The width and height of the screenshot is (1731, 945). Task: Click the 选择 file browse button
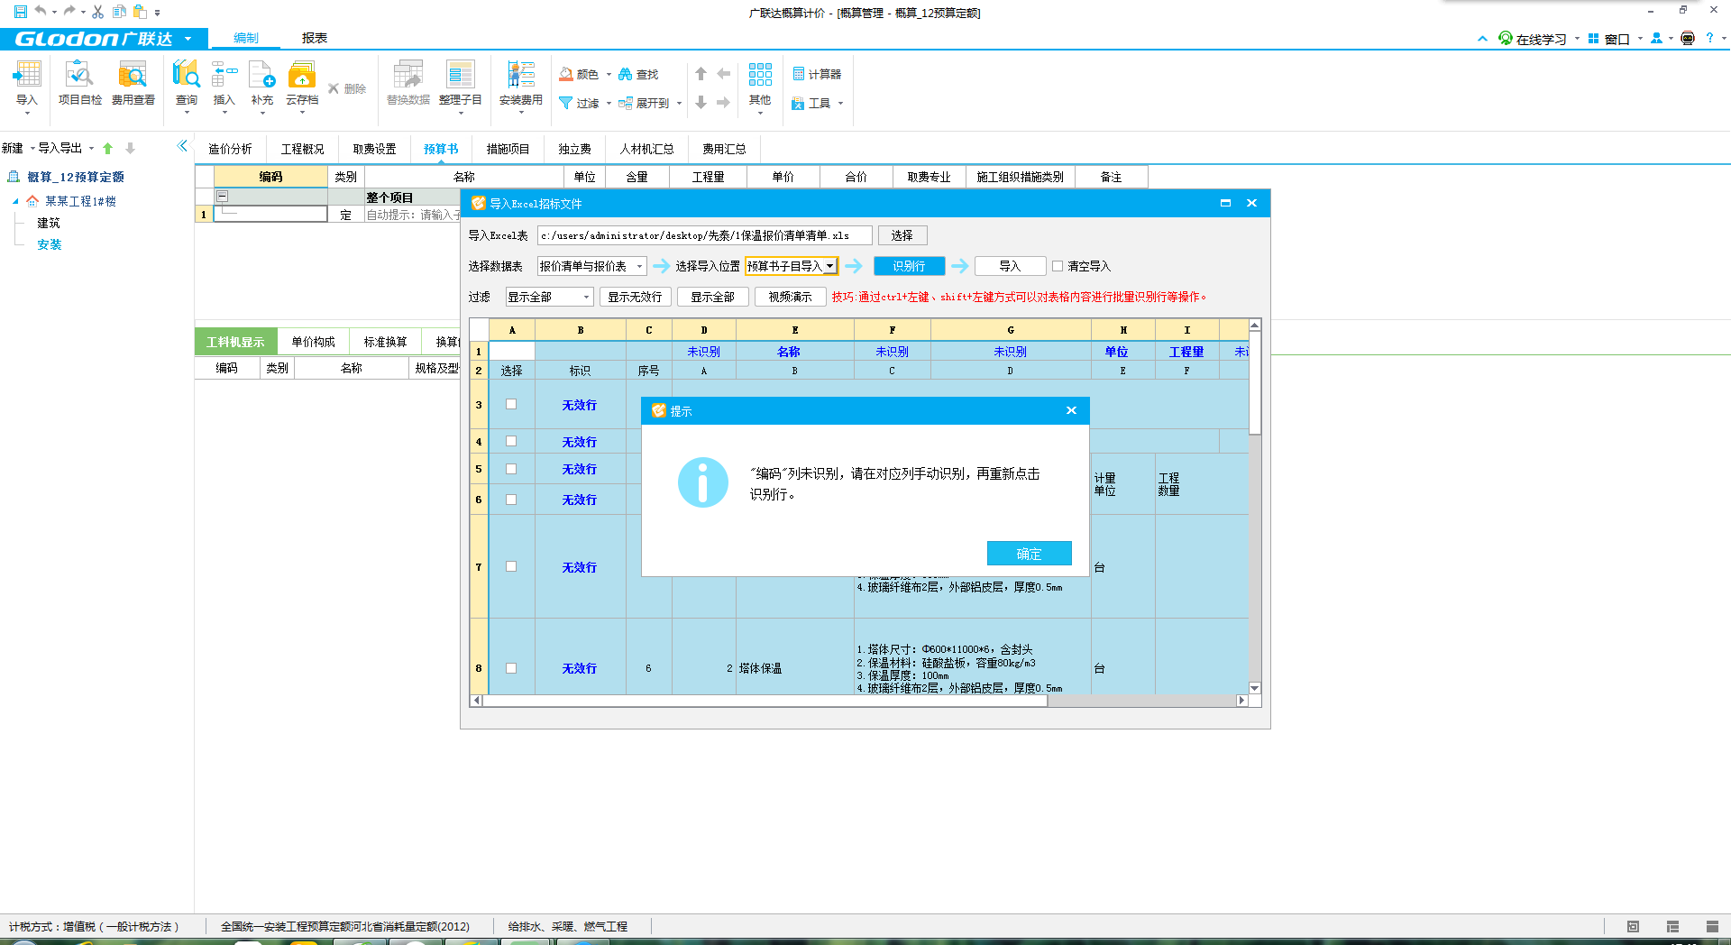[x=902, y=235]
